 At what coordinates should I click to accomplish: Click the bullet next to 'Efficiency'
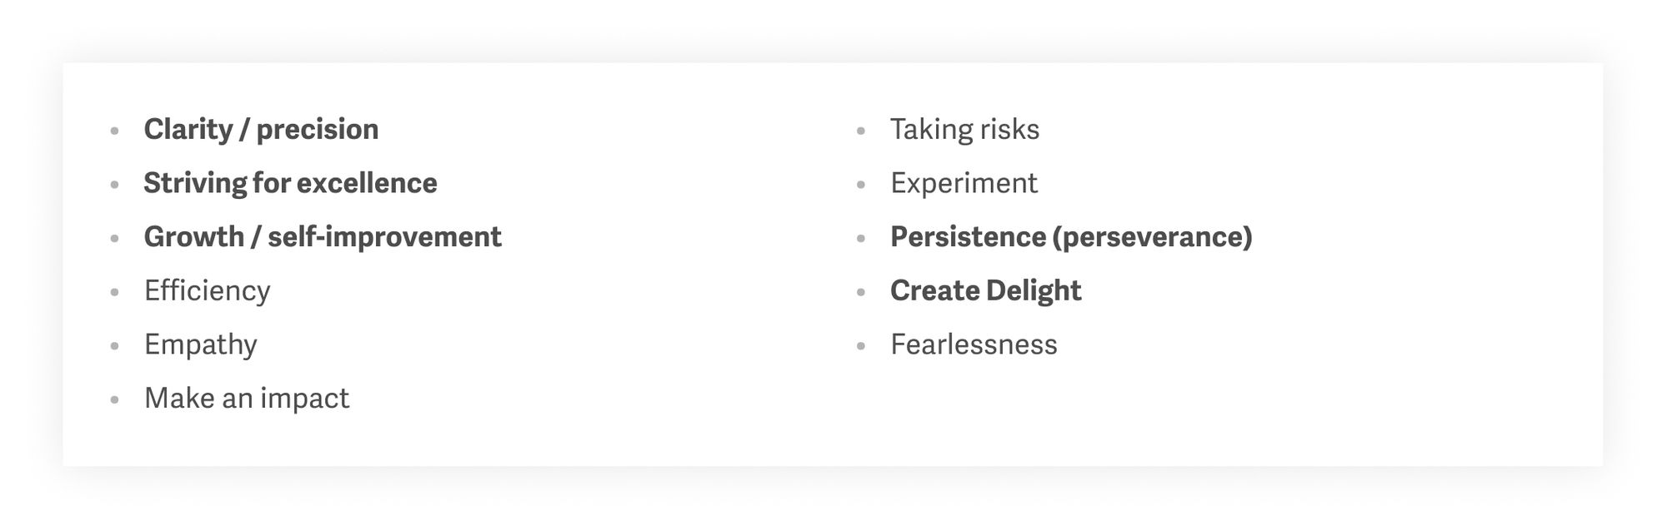115,292
